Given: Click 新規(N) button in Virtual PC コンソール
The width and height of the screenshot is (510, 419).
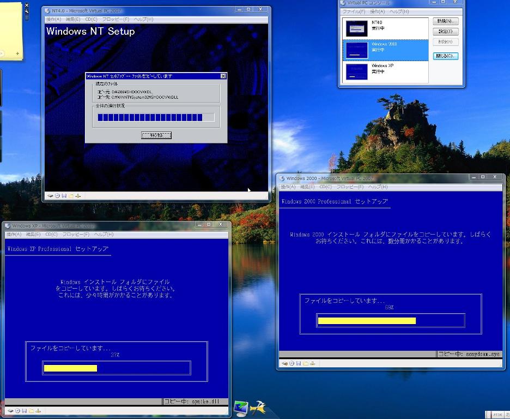Looking at the screenshot, I should tap(446, 21).
